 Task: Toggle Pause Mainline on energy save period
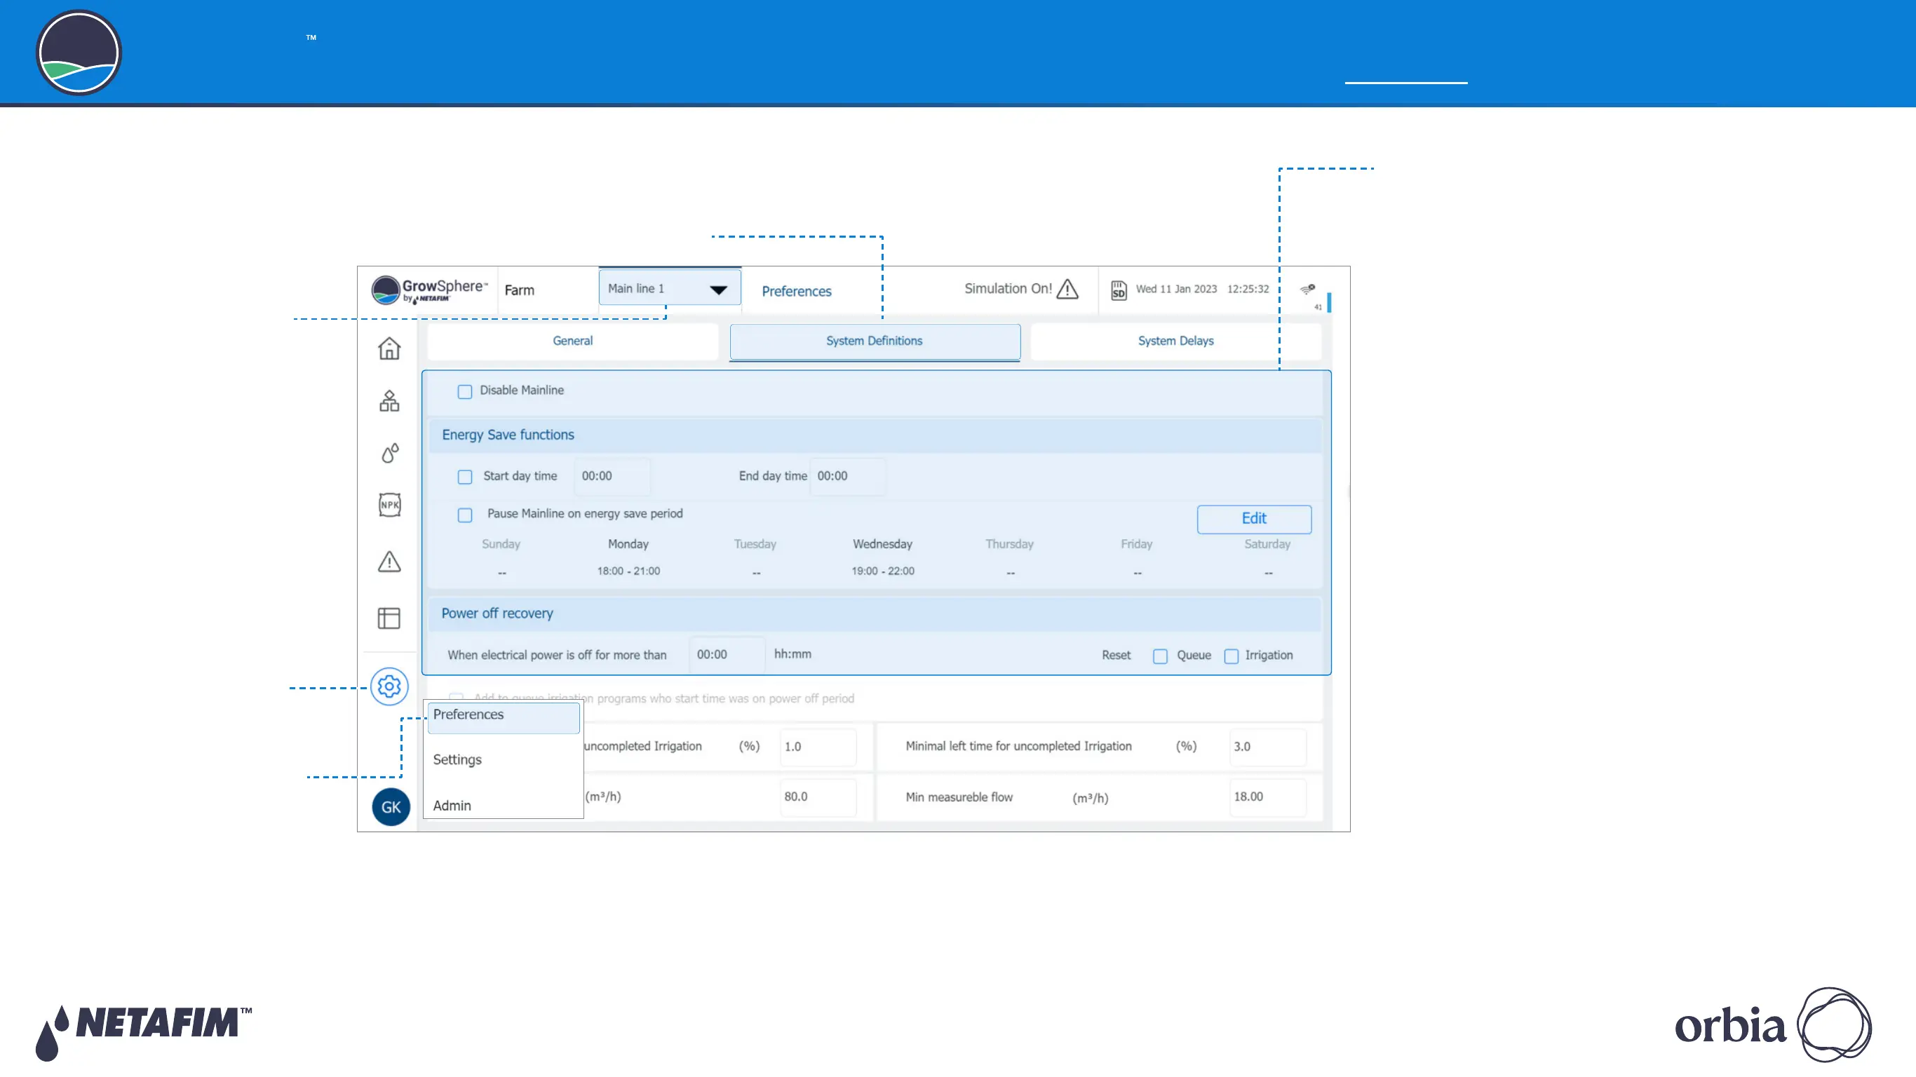(465, 515)
